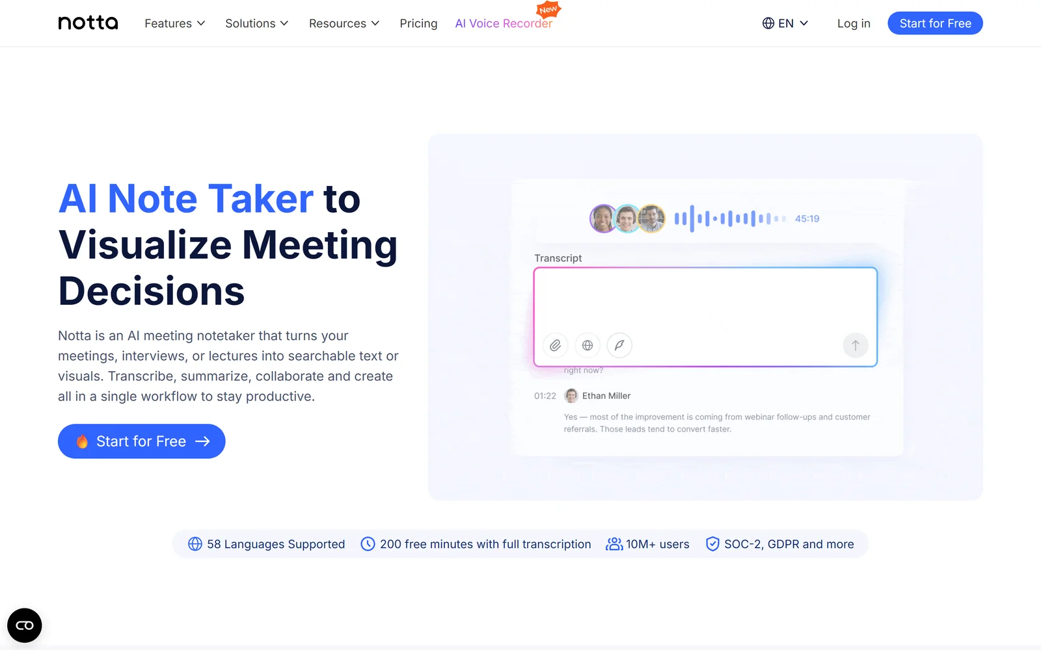Click inside the Transcript input box
The height and width of the screenshot is (650, 1041).
pyautogui.click(x=705, y=317)
